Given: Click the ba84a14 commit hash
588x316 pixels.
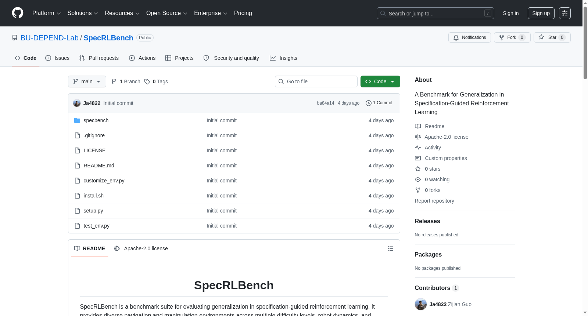Looking at the screenshot, I should 326,103.
